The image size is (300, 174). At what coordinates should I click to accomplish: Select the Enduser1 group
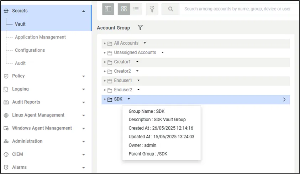coord(123,81)
